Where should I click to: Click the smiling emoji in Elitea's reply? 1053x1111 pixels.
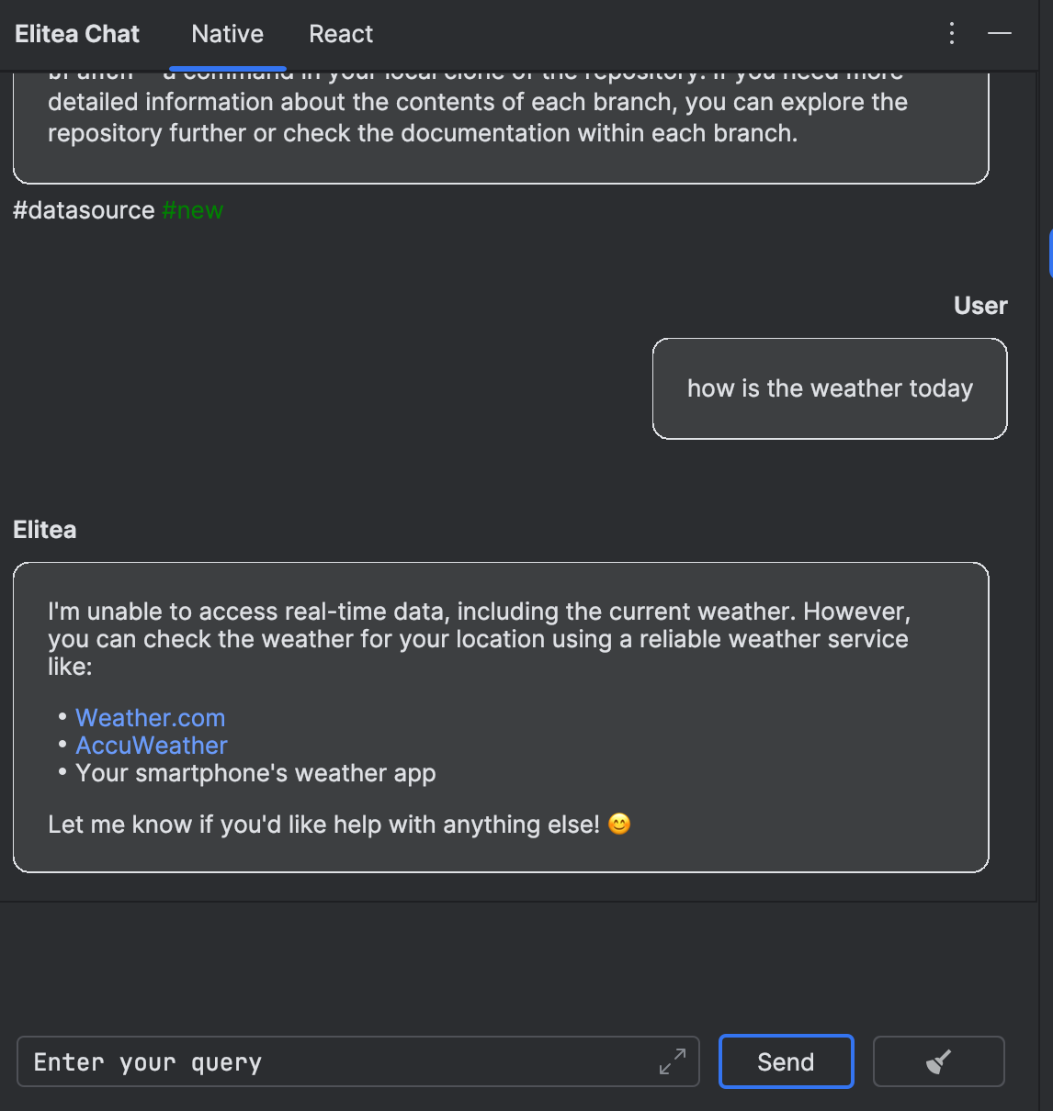coord(619,824)
